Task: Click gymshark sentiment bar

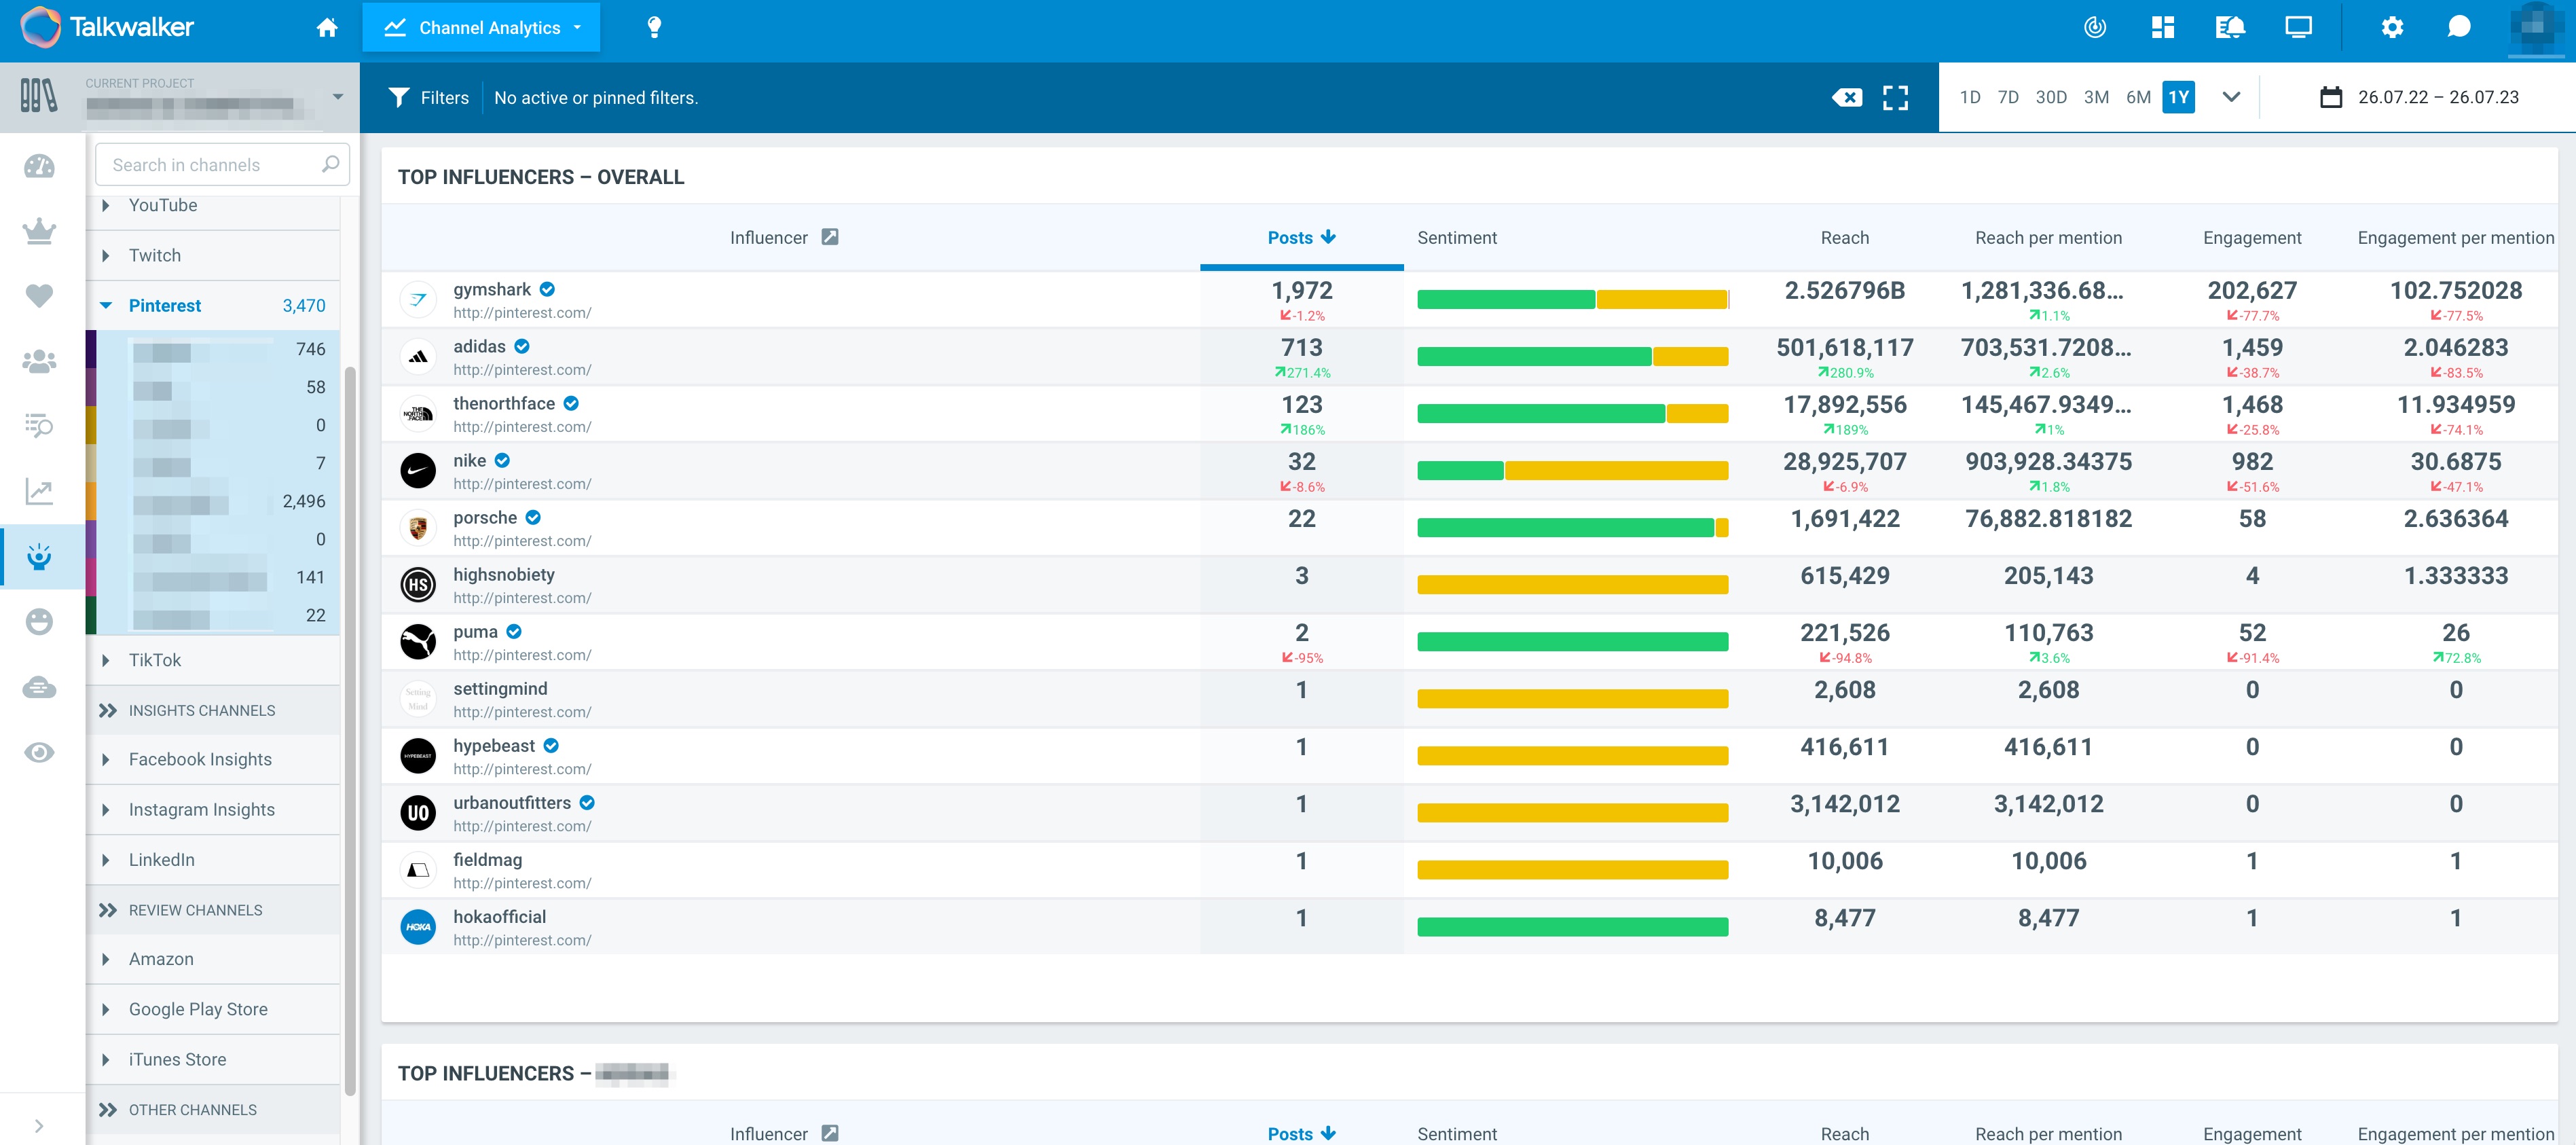Action: click(1572, 299)
